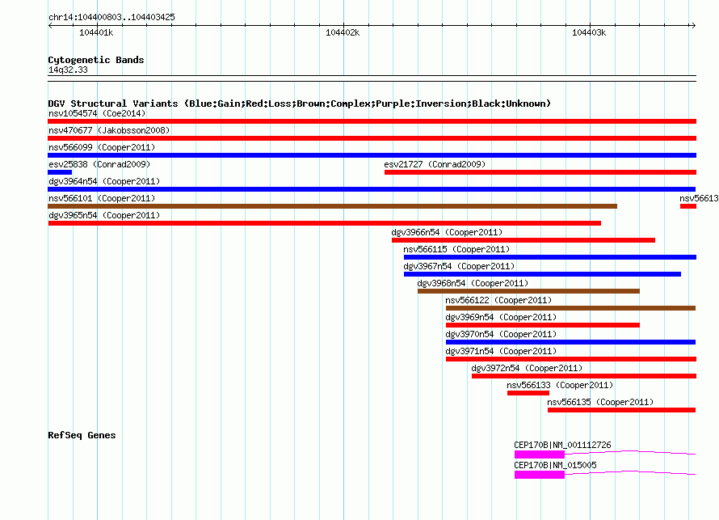Screen dimensions: 719x520
Task: Click the 14q32.33 band label
Action: [68, 70]
